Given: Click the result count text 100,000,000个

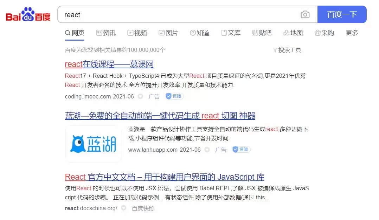Looking at the screenshot, I should [147, 50].
